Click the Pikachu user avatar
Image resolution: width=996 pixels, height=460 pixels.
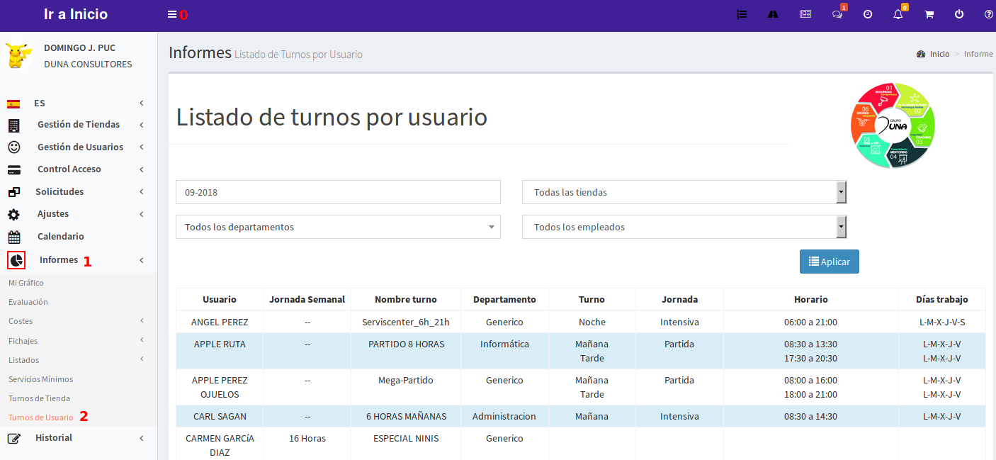(x=18, y=55)
